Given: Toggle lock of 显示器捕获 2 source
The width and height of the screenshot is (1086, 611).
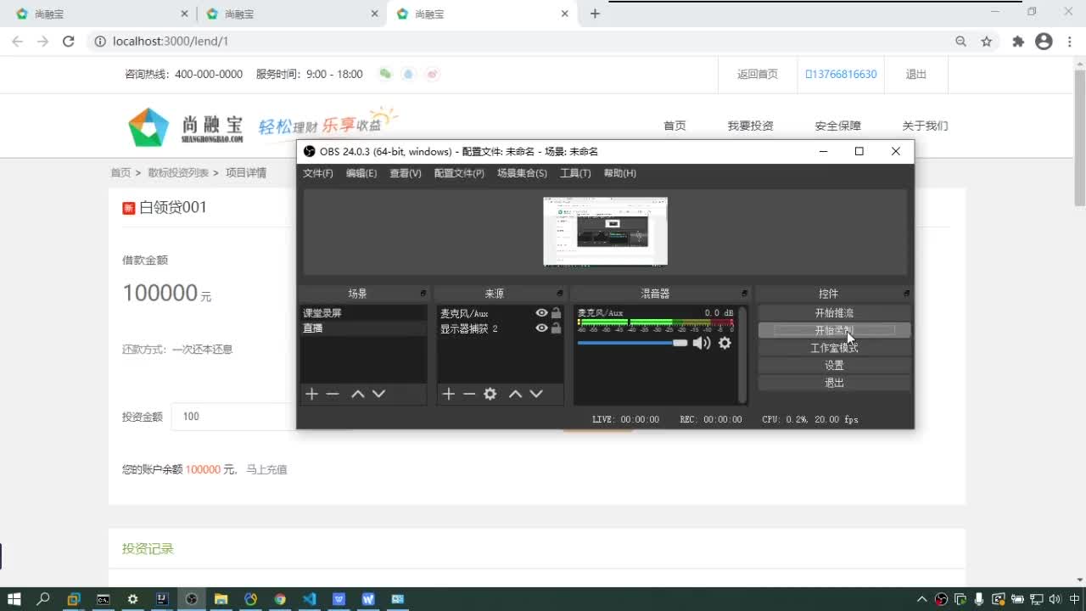Looking at the screenshot, I should tap(557, 328).
